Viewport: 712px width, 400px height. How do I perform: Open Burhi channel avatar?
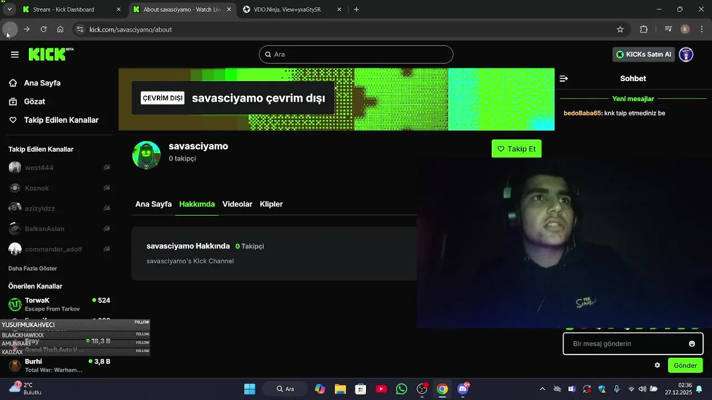click(15, 366)
